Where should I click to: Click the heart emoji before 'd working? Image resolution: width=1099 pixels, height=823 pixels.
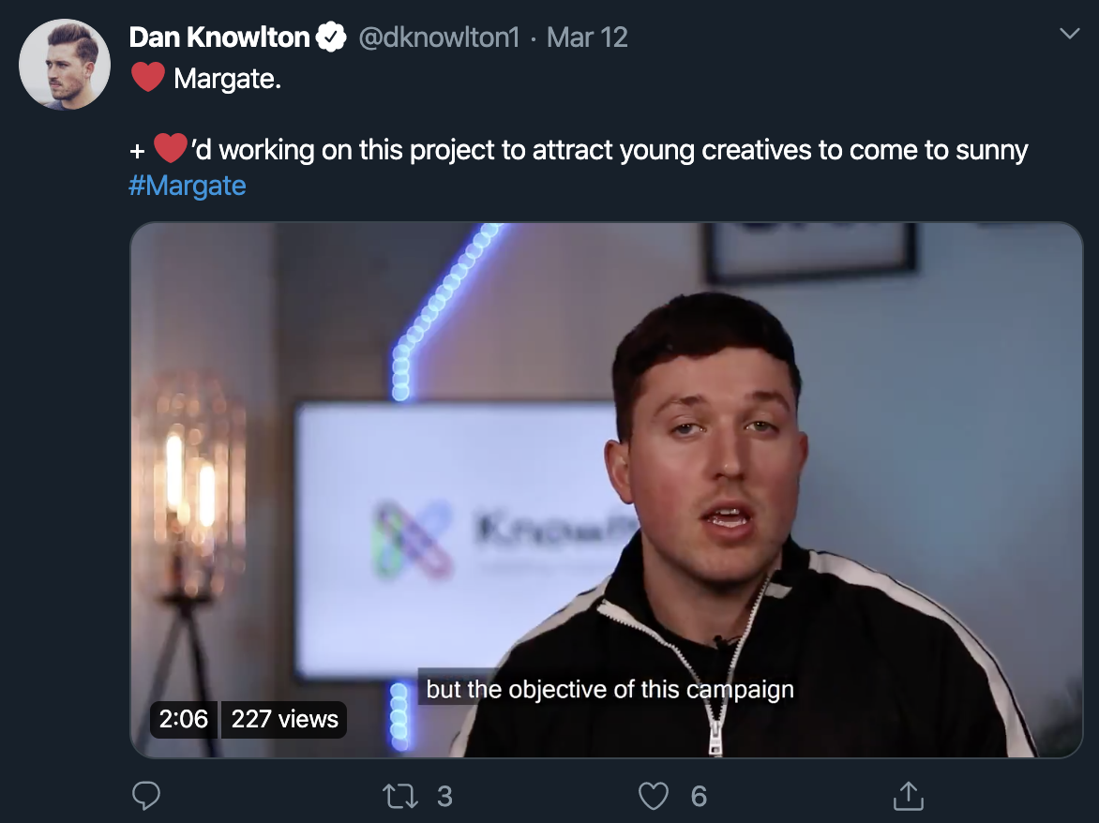point(170,149)
